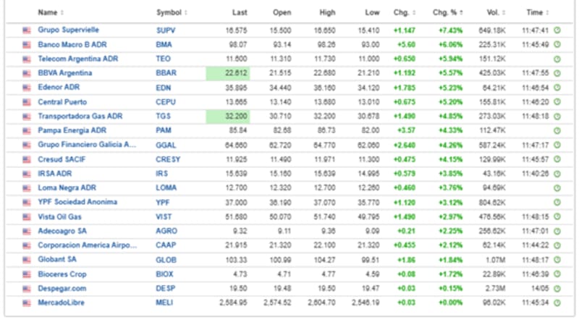Viewport: 579px width, 320px height.
Task: Click the flag icon beside Vista Oil Gas
Action: click(27, 216)
